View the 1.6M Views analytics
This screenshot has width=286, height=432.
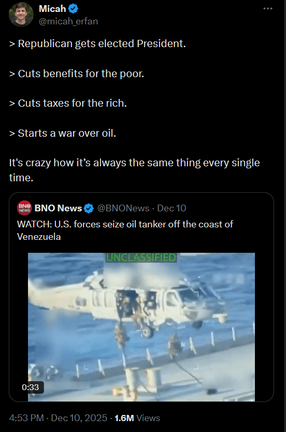[x=137, y=418]
